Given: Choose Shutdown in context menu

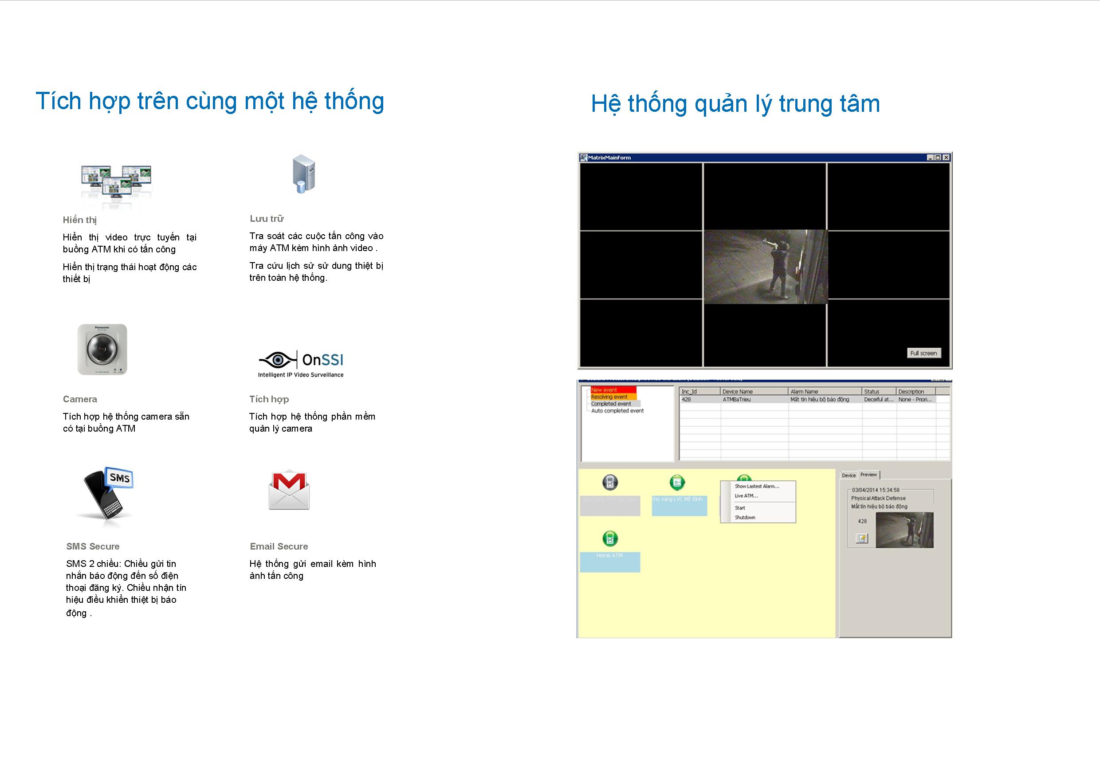Looking at the screenshot, I should point(758,517).
